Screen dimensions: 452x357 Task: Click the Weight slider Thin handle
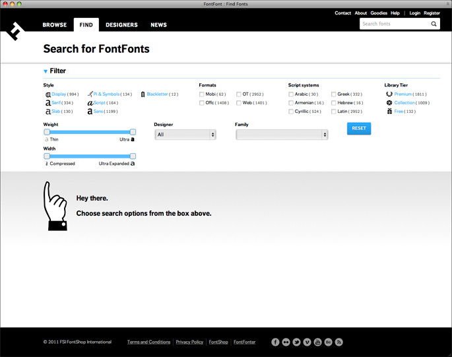click(47, 132)
